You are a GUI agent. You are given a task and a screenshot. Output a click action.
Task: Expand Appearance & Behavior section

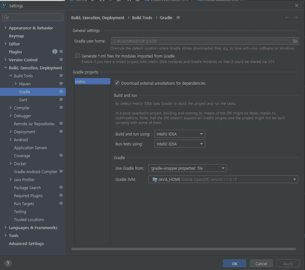click(x=5, y=28)
